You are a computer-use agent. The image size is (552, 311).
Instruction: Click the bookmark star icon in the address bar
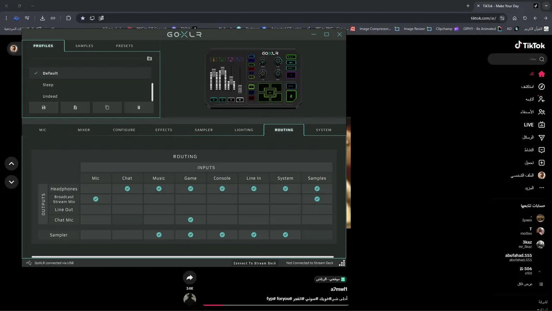click(83, 18)
